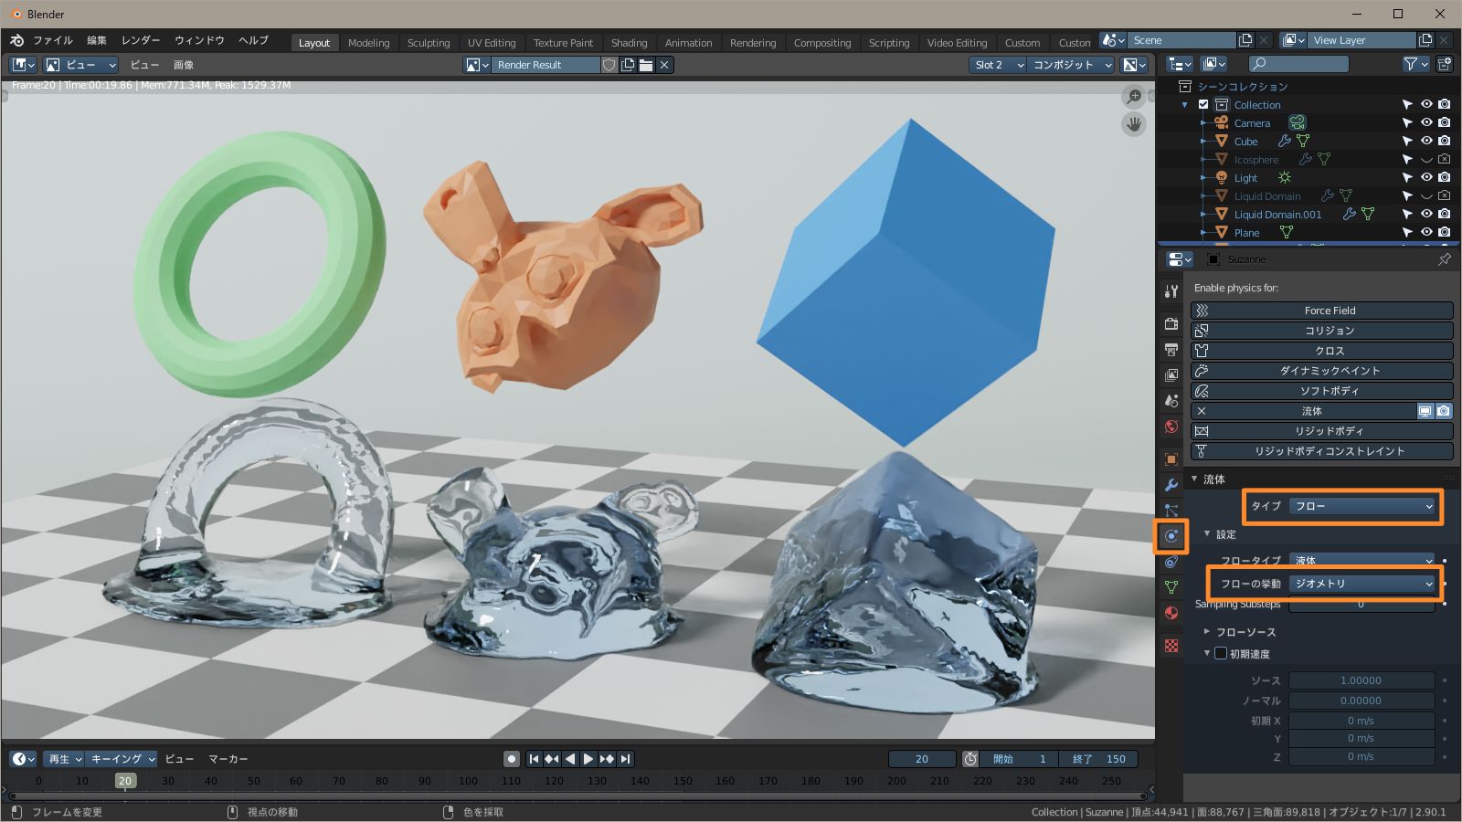Toggle the Collection exclude checkbox
The image size is (1462, 822).
point(1203,104)
